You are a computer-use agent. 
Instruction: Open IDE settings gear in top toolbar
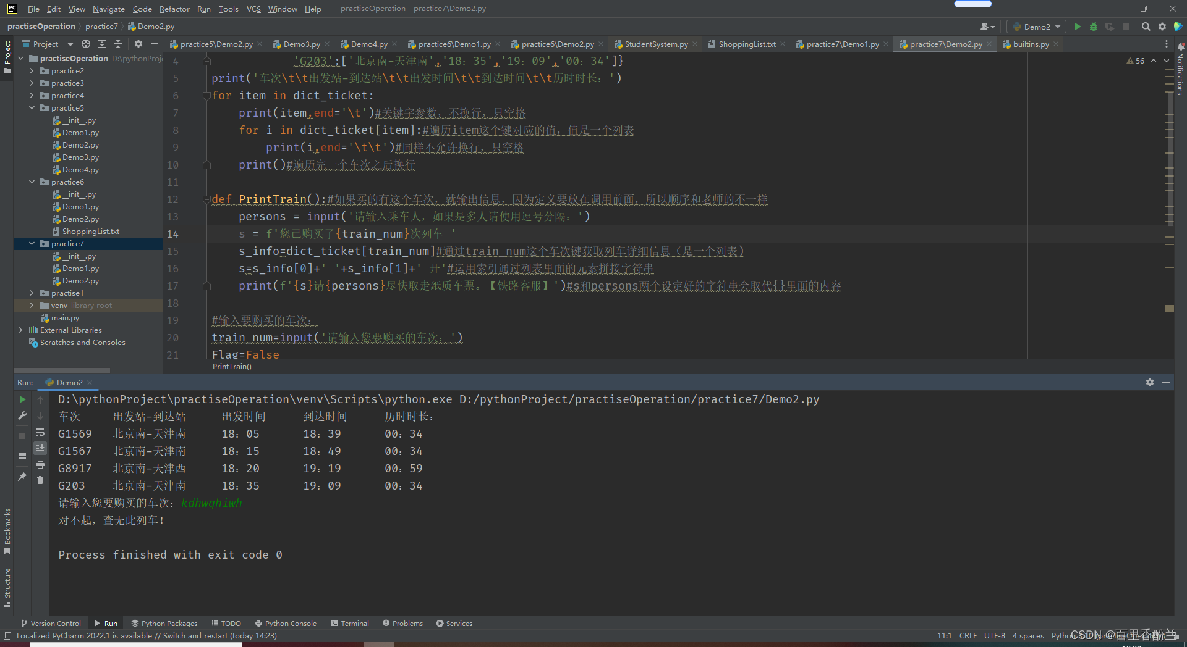pos(1162,27)
